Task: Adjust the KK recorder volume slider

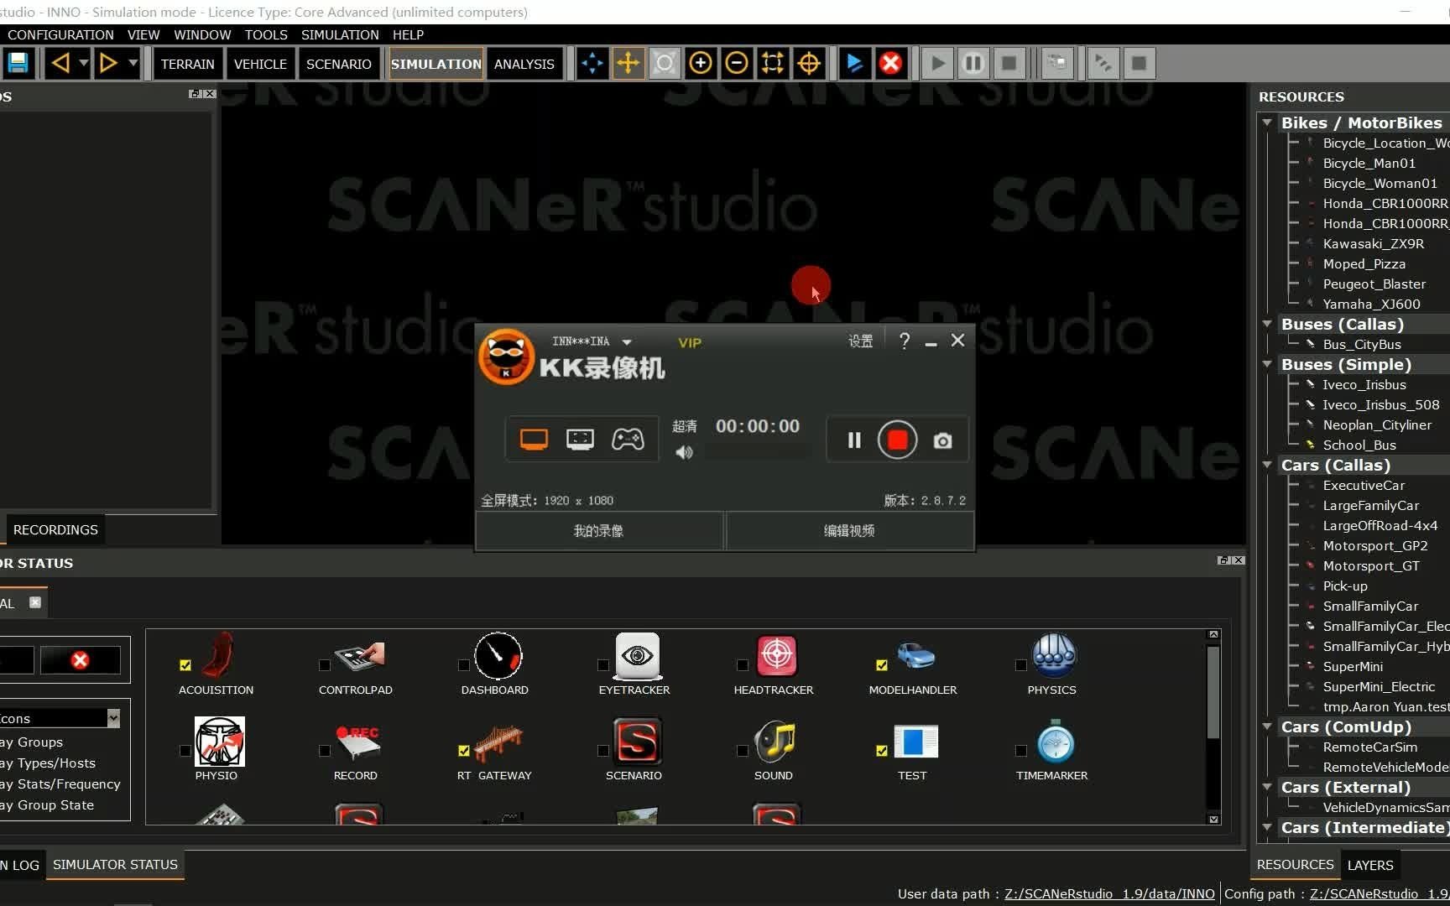Action: (754, 453)
